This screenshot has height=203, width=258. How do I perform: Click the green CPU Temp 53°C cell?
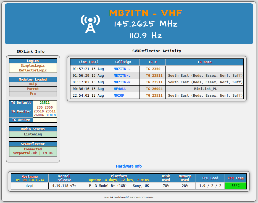tap(235, 186)
